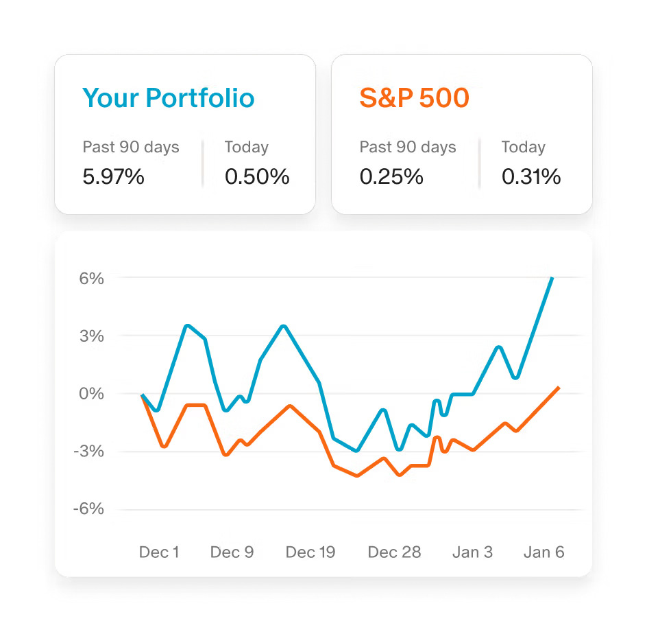Screen dimensions: 647x632
Task: Click the 3% y-axis label
Action: coord(91,336)
